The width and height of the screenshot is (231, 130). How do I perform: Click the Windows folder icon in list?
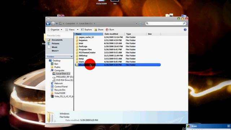(77, 65)
